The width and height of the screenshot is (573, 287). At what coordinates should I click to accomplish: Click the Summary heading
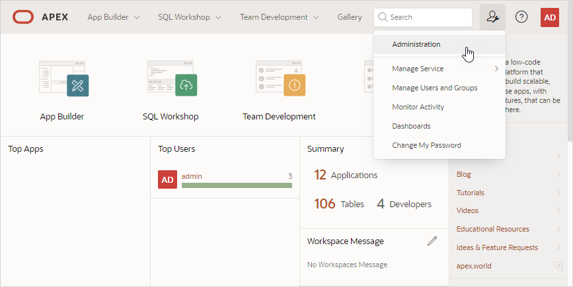pyautogui.click(x=326, y=149)
